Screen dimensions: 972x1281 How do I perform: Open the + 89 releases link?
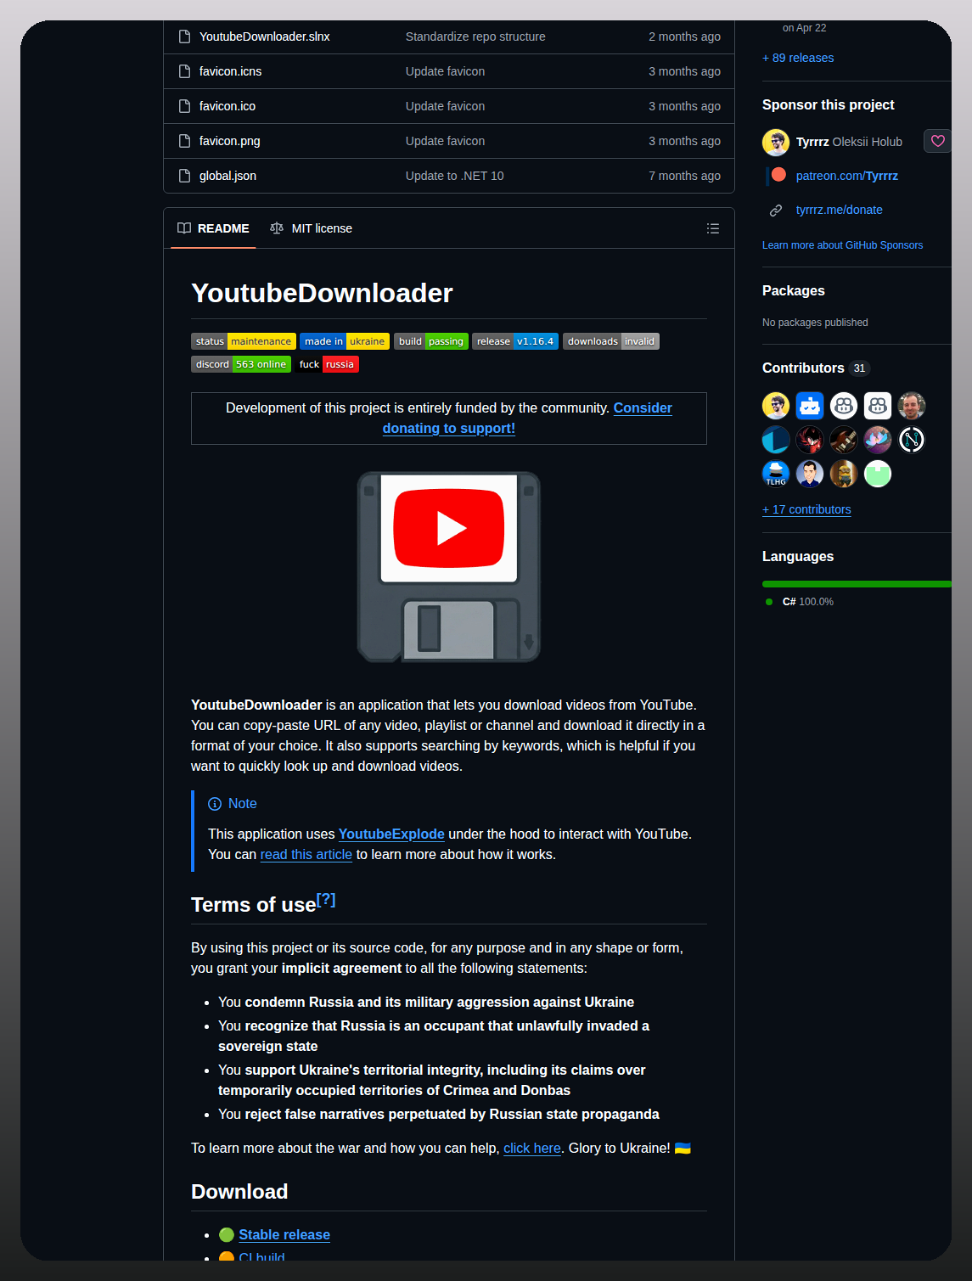[x=798, y=58]
